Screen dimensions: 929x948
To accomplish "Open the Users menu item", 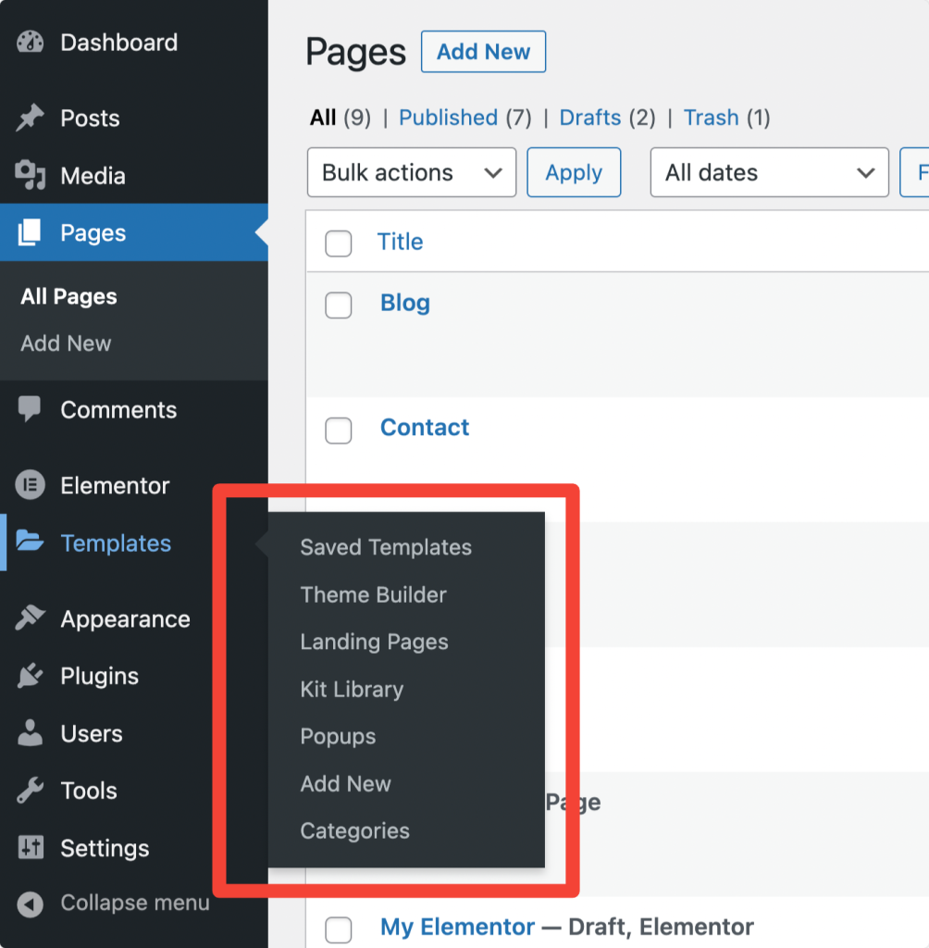I will tap(92, 733).
